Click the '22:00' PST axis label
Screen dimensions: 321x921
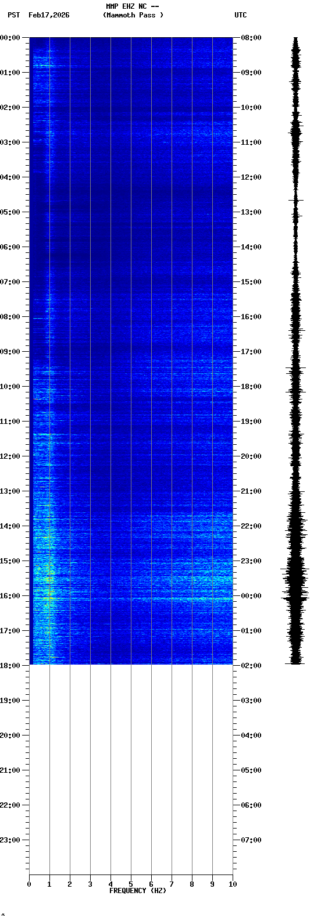point(10,805)
